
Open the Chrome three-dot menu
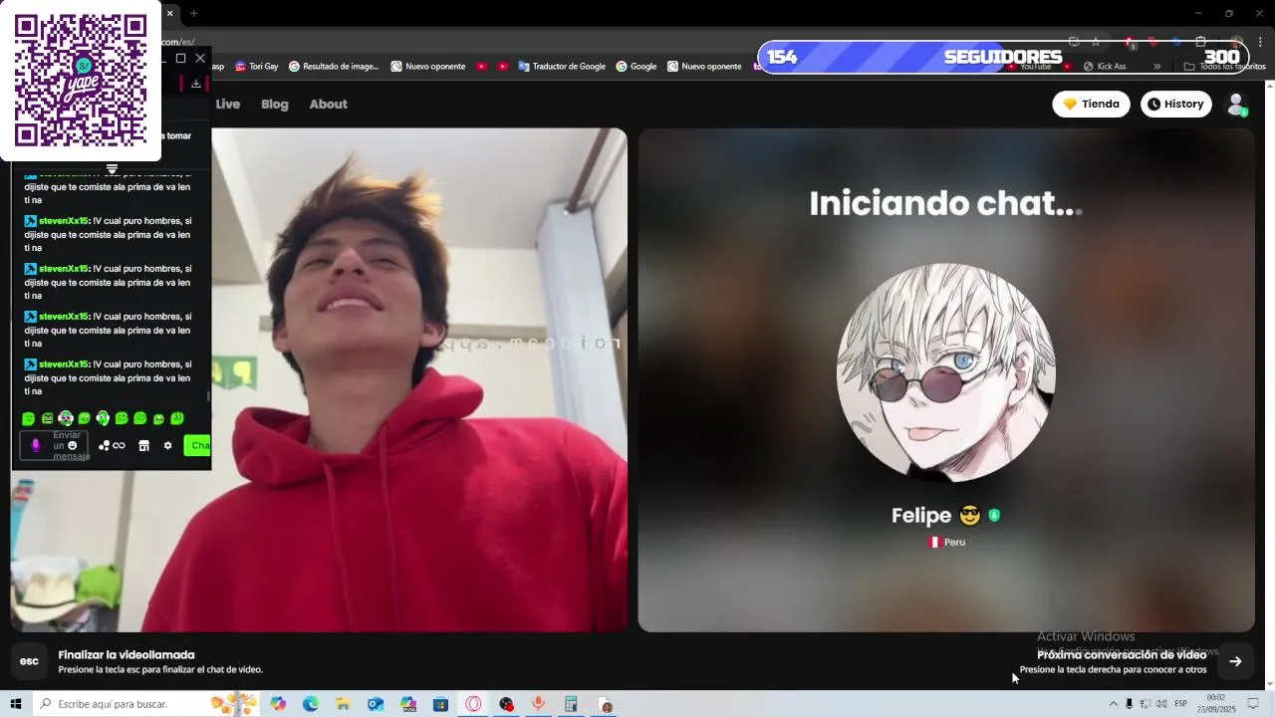1260,42
